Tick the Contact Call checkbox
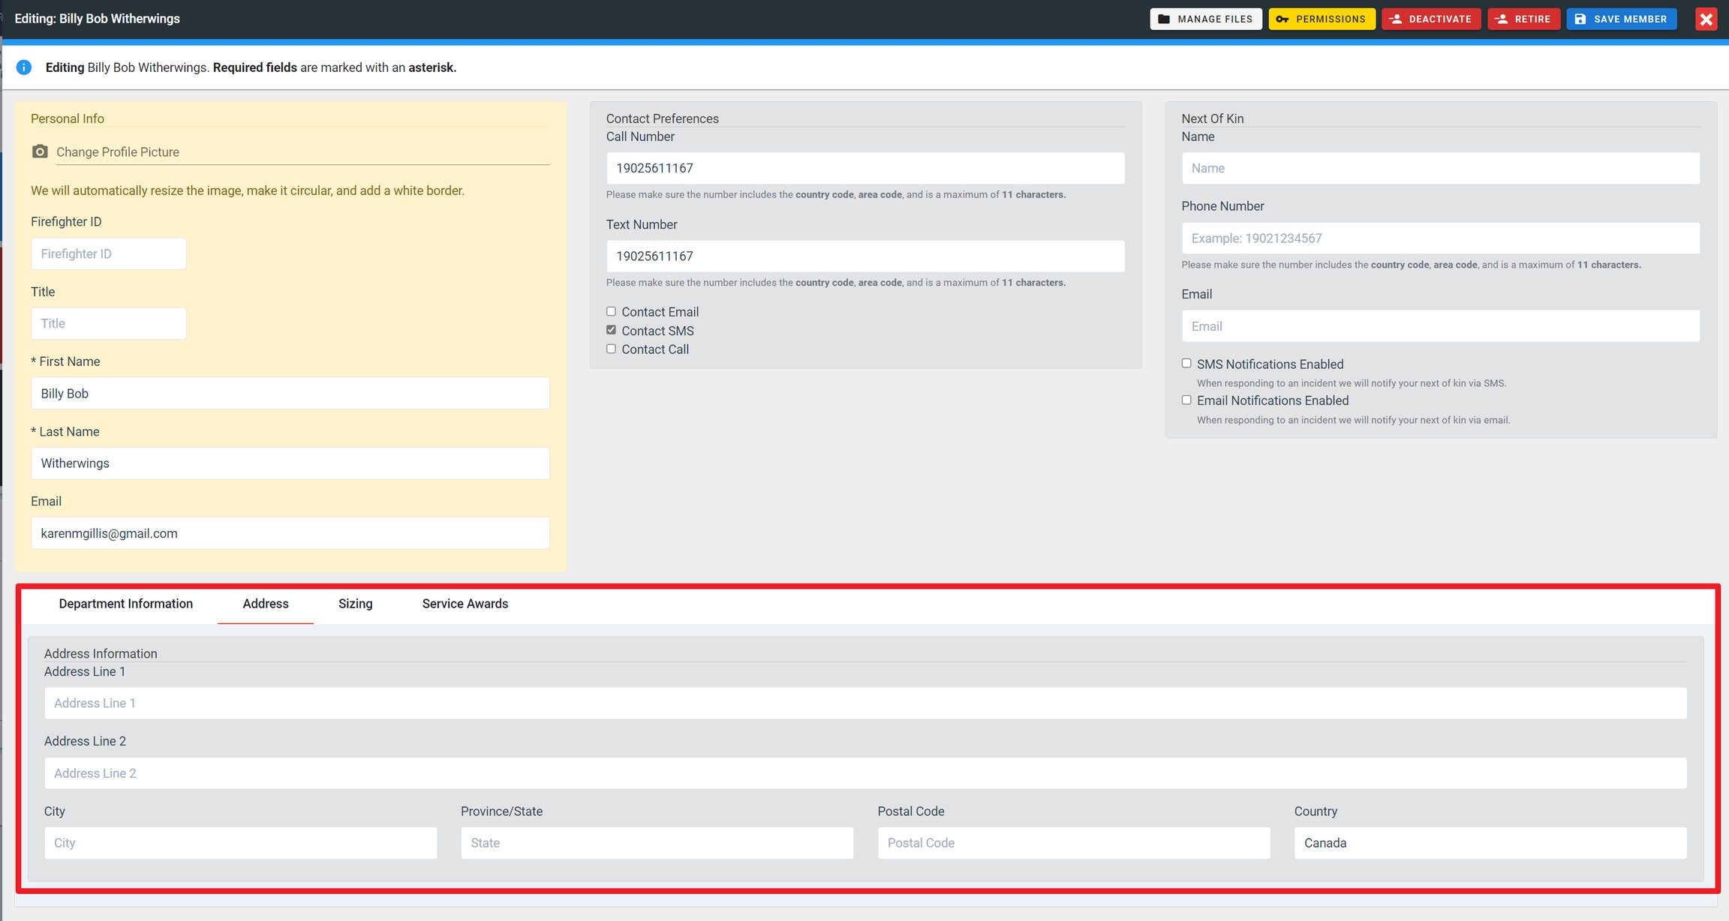The image size is (1729, 921). (x=611, y=349)
